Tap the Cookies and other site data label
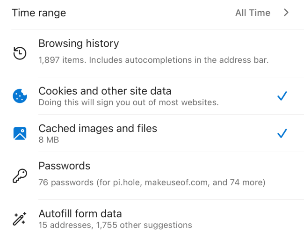Screen dimensions: 304x234 [105, 91]
